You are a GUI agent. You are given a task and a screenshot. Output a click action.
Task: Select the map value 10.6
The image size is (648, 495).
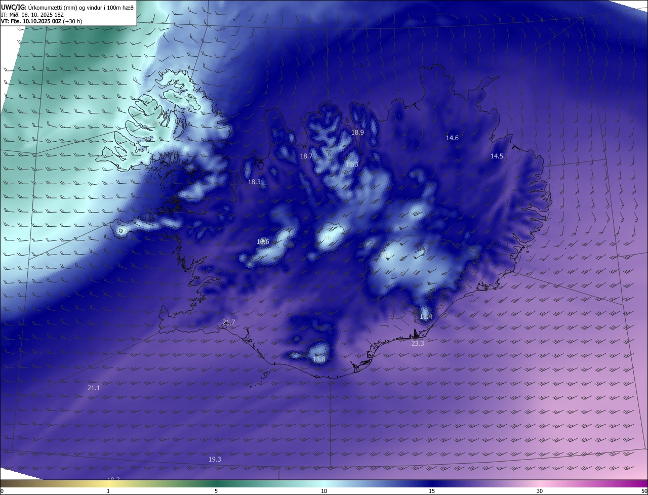coord(263,241)
